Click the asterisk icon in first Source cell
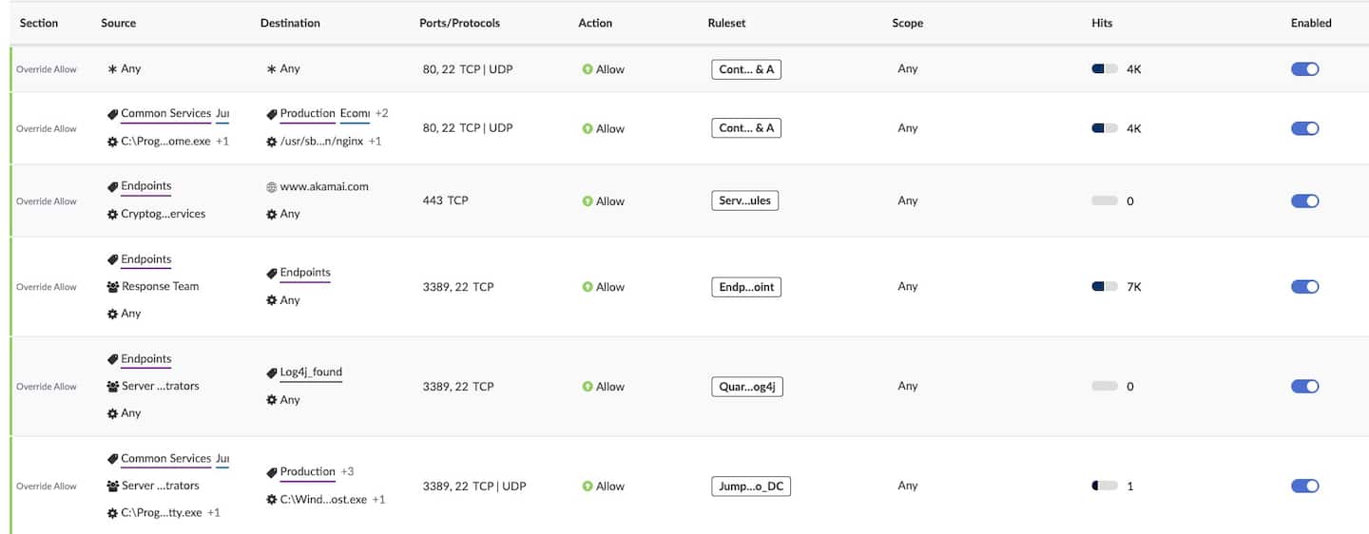 112,69
